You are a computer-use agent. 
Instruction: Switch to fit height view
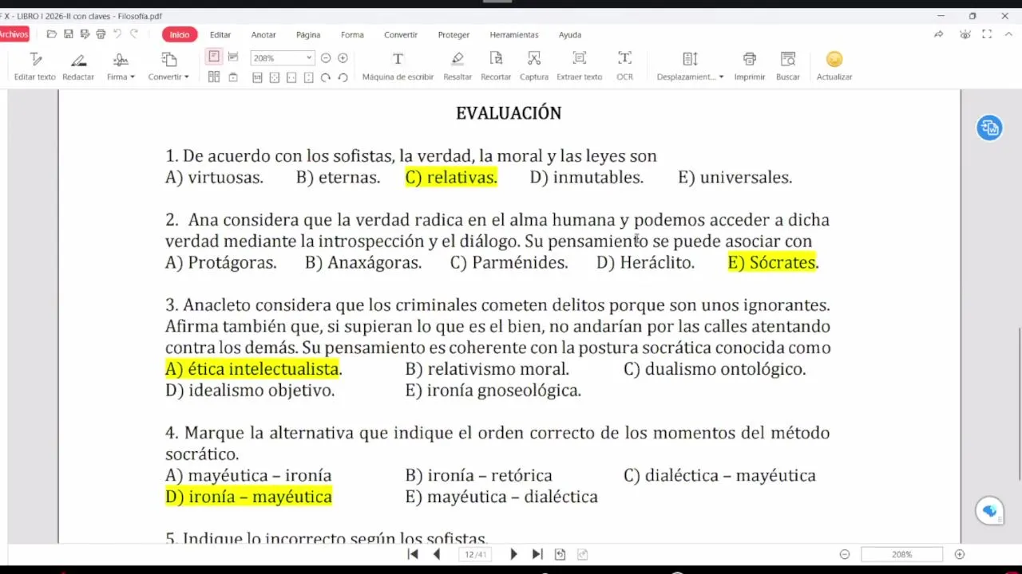309,77
